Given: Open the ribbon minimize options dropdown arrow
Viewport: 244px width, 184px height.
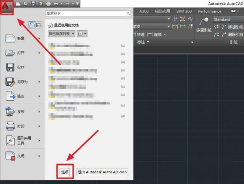Looking at the screenshot, I should pyautogui.click(x=238, y=11).
